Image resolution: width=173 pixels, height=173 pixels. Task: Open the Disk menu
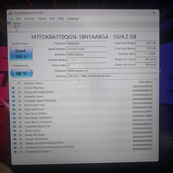(52, 18)
